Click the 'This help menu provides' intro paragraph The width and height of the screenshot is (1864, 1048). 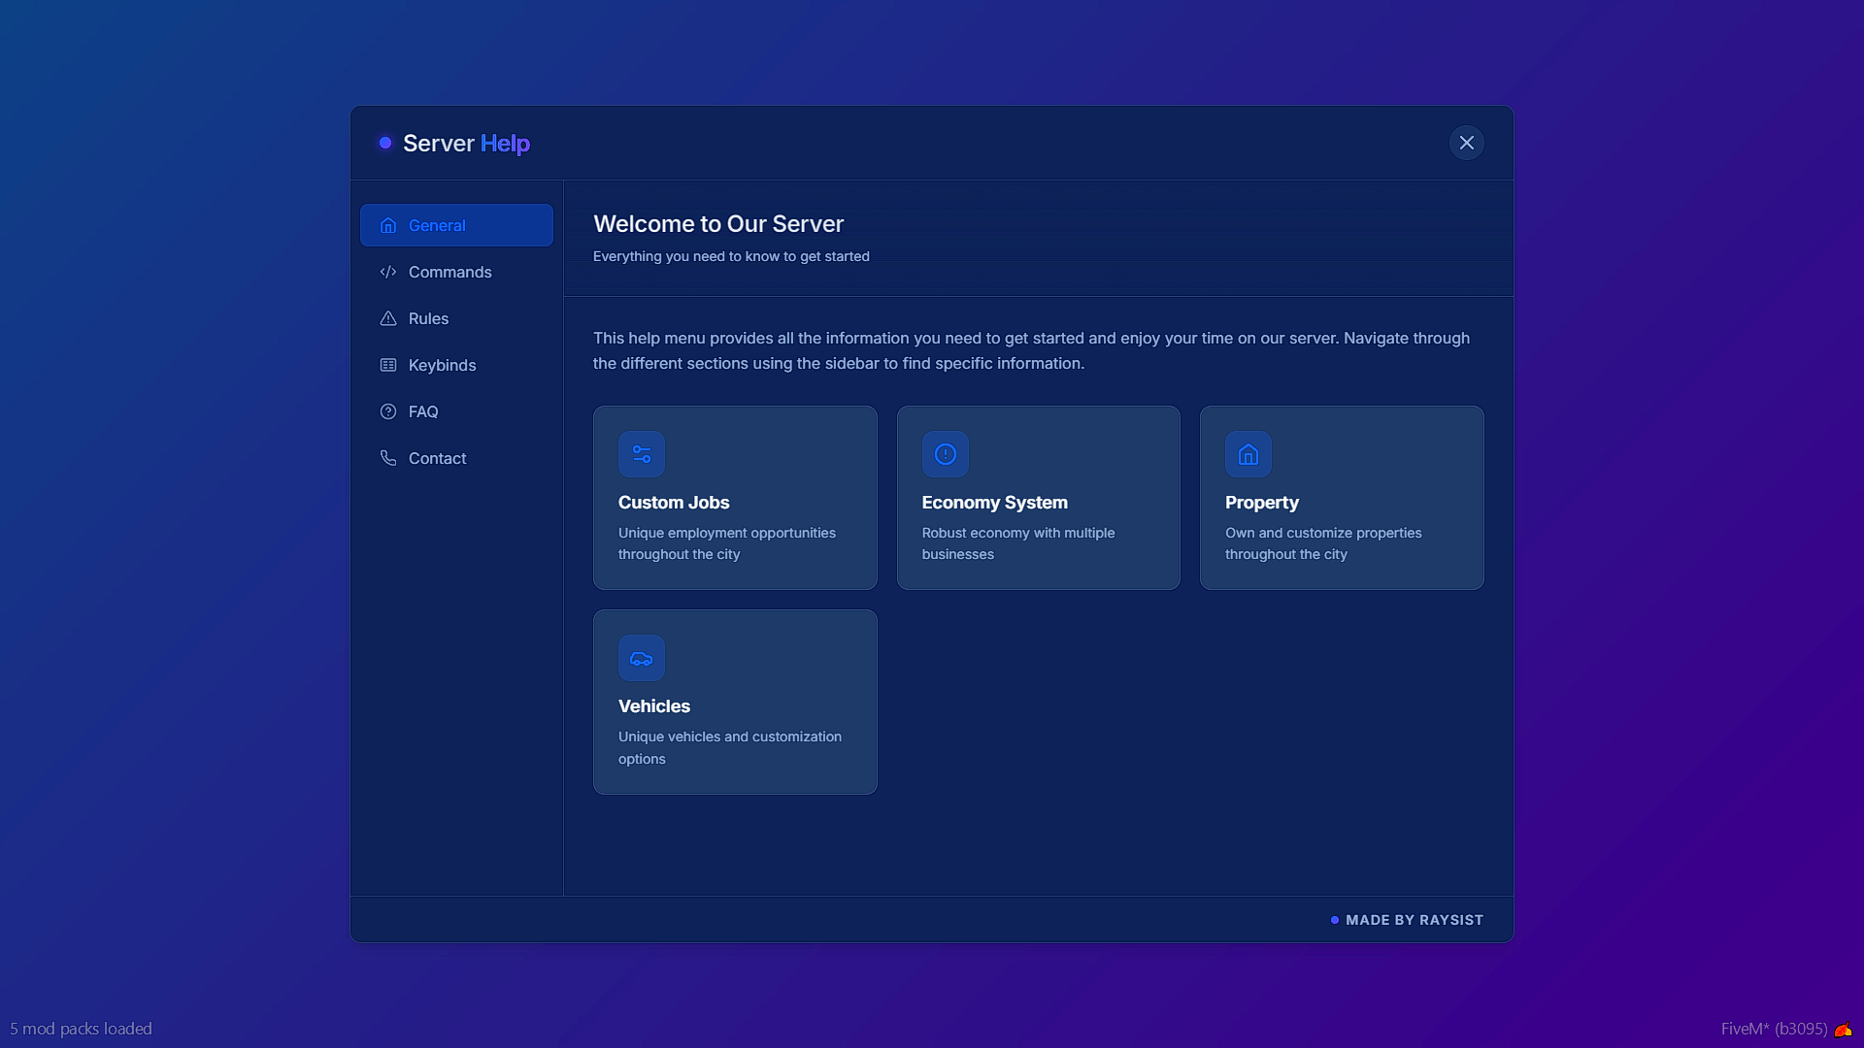coord(1031,350)
